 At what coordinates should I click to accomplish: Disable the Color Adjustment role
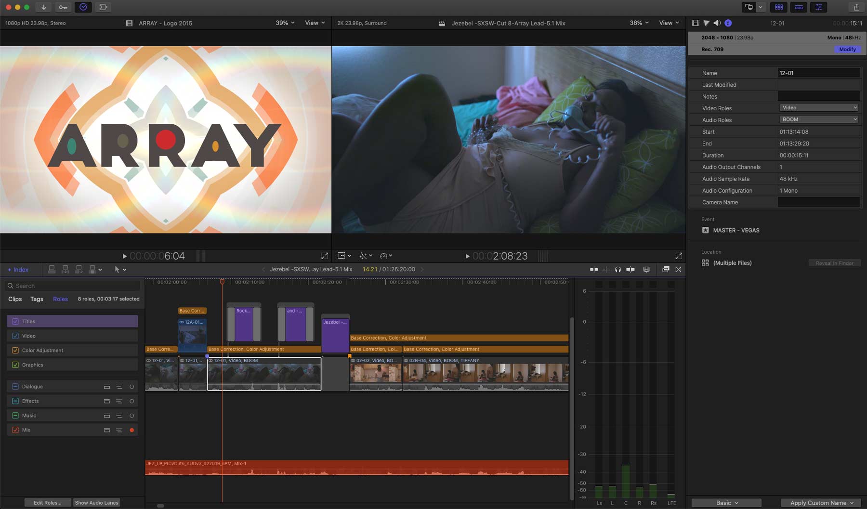[15, 351]
